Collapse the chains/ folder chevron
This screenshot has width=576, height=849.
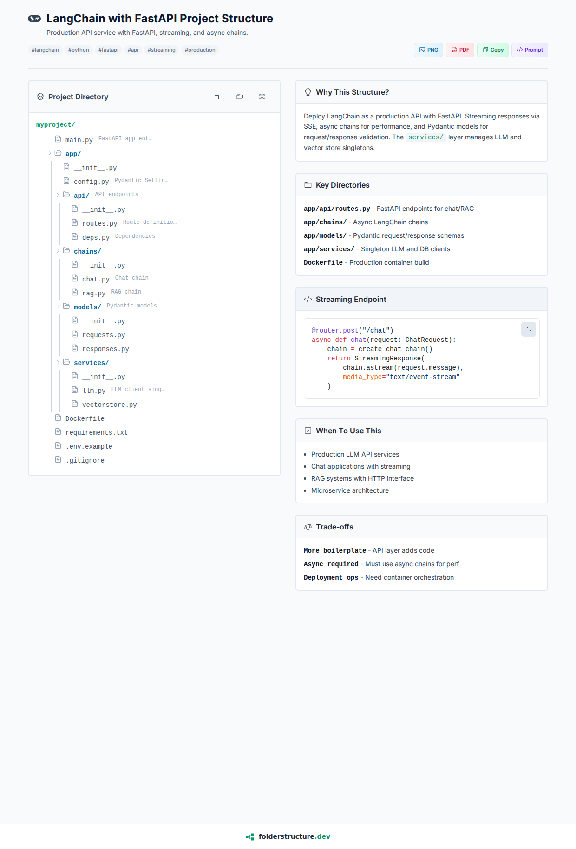tap(58, 251)
